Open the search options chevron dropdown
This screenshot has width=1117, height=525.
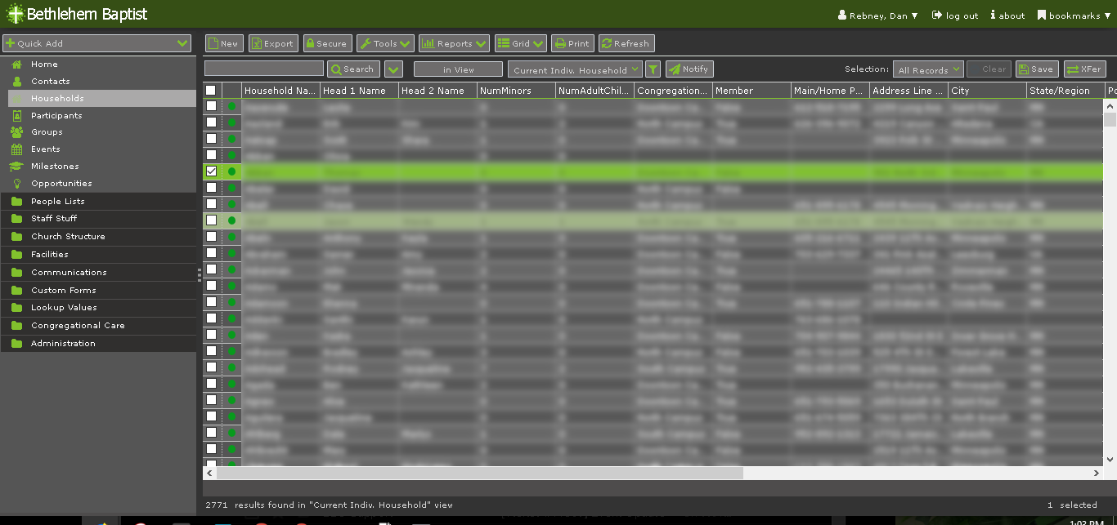coord(393,69)
